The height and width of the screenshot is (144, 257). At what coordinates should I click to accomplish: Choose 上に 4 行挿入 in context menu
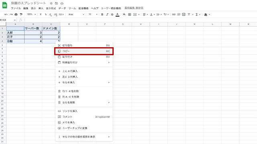click(84, 71)
